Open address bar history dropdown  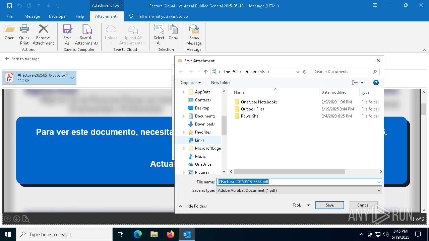tap(298, 72)
